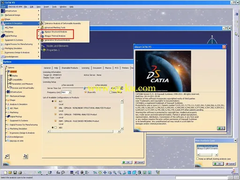Expand Machining node in Options tree
This screenshot has height=180, width=240.
coord(7,112)
